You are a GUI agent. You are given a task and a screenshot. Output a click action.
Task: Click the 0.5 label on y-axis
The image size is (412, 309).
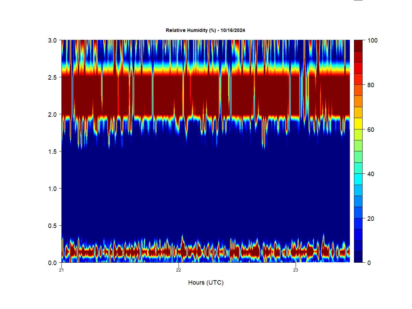53,226
